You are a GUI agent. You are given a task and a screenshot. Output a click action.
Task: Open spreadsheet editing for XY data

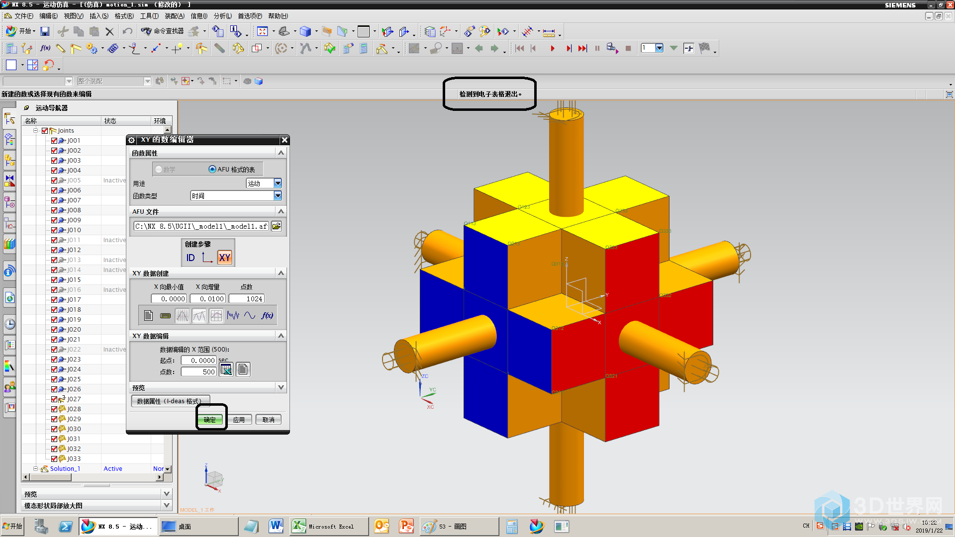tap(226, 369)
